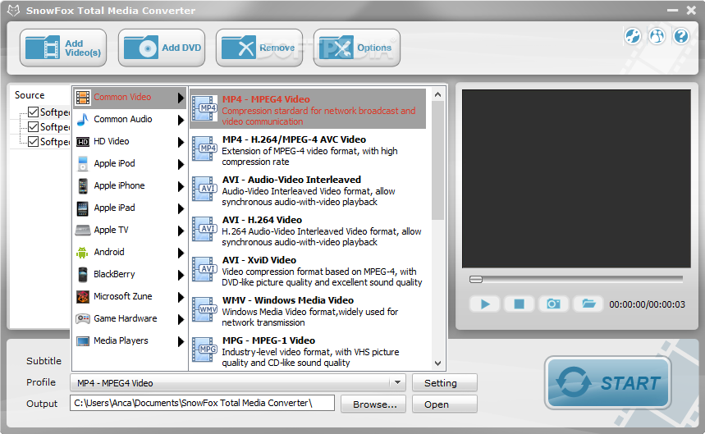Click the green Android robot icon

[x=82, y=253]
